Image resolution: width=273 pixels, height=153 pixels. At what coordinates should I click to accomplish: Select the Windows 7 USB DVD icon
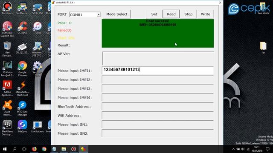(37, 49)
